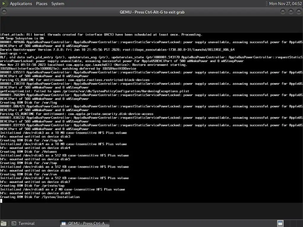Maximize the QEMU window

[291, 12]
